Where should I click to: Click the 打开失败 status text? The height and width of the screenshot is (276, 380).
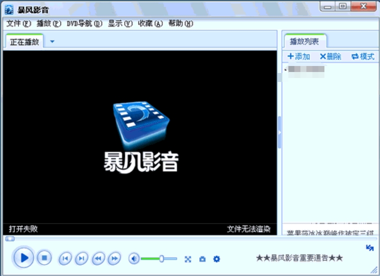(23, 229)
